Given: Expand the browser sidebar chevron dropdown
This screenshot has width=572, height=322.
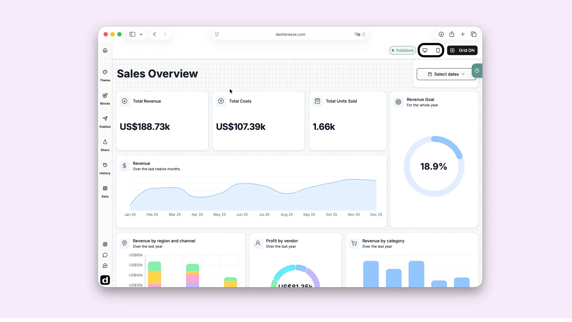Looking at the screenshot, I should (x=141, y=34).
